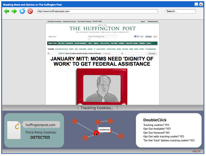Click the news ticker next arrow
Screen dimensions: 206x156
pyautogui.click(x=122, y=53)
